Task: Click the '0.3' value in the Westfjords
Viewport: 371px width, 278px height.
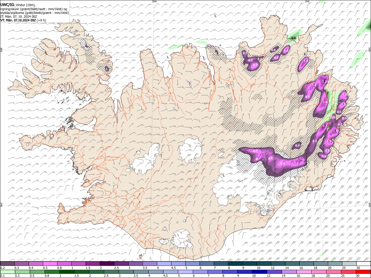Action: click(107, 69)
